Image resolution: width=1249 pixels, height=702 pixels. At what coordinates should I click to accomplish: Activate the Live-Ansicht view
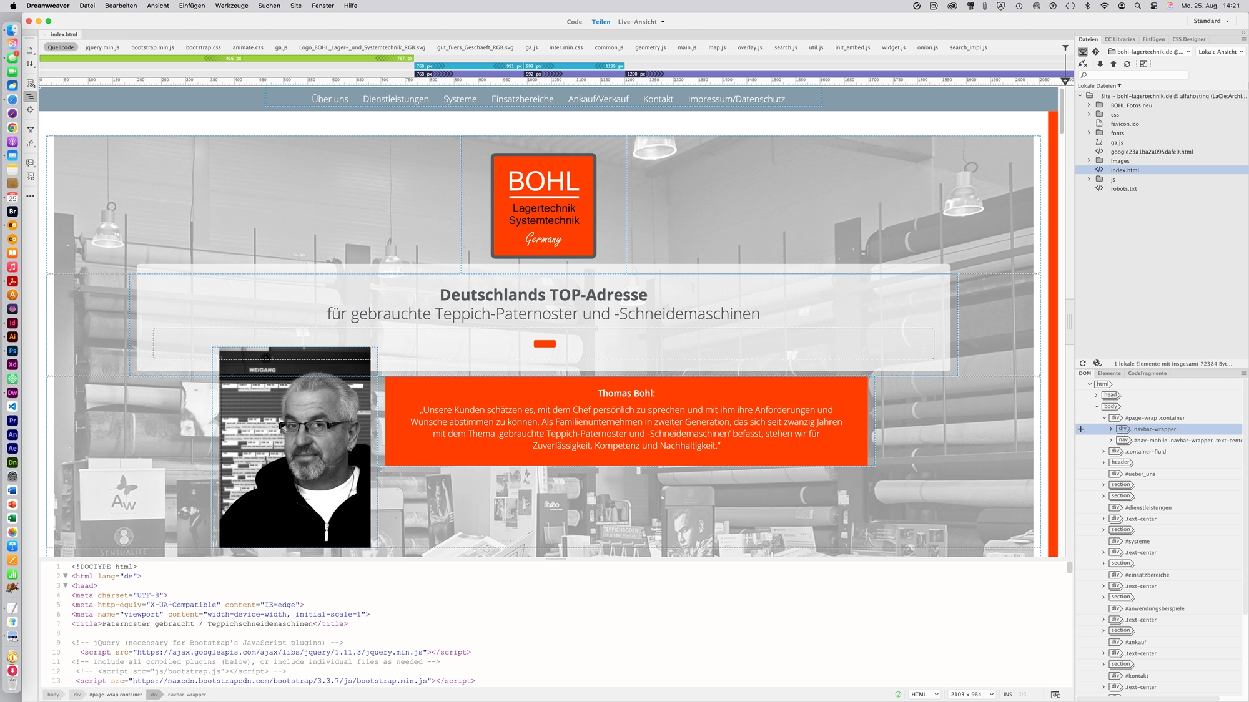click(638, 21)
